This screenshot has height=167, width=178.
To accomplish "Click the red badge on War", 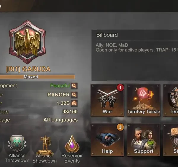I will 120,88.
